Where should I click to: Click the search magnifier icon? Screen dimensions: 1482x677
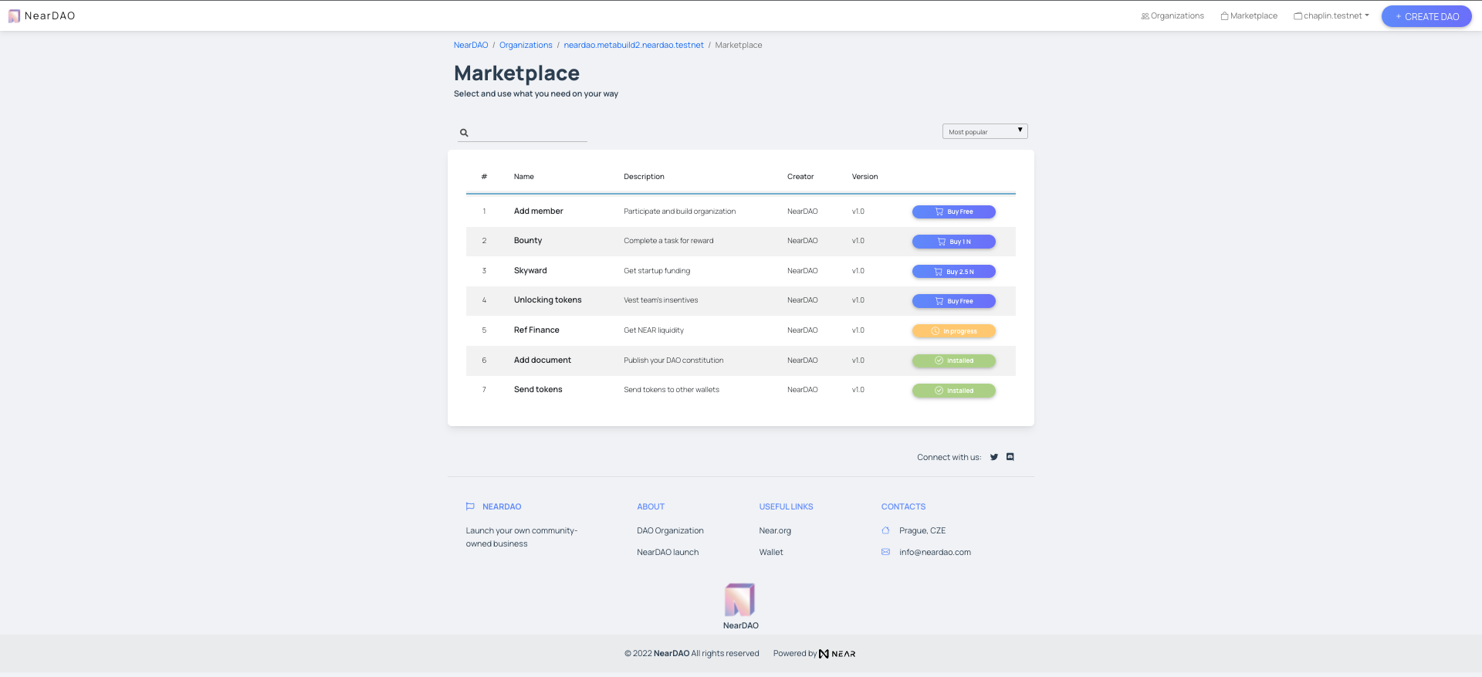[464, 133]
